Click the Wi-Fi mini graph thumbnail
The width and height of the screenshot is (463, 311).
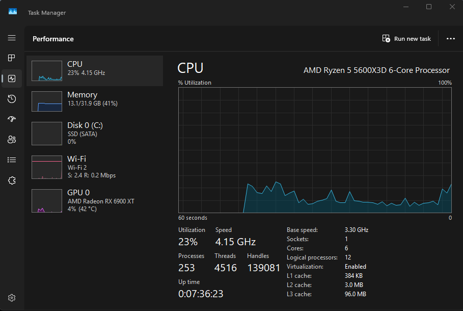point(47,167)
